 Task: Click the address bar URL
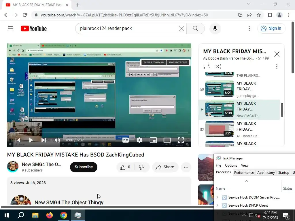(124, 15)
